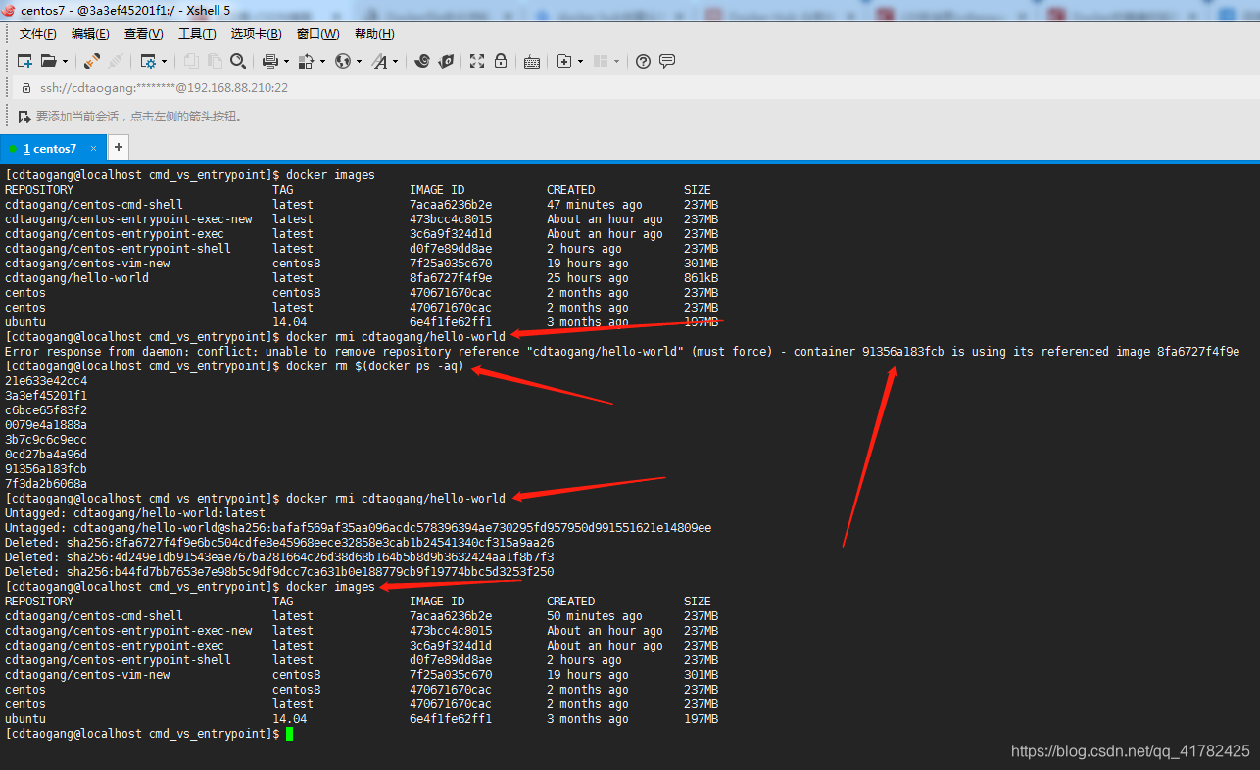Click 'docker rm $(docker ps -aq)' command
The image size is (1260, 770).
pos(375,366)
